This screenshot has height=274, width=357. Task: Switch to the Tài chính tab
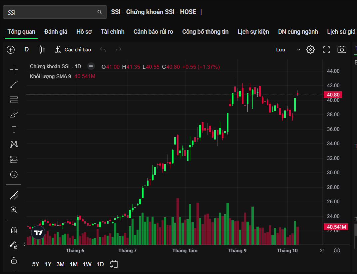(x=113, y=32)
